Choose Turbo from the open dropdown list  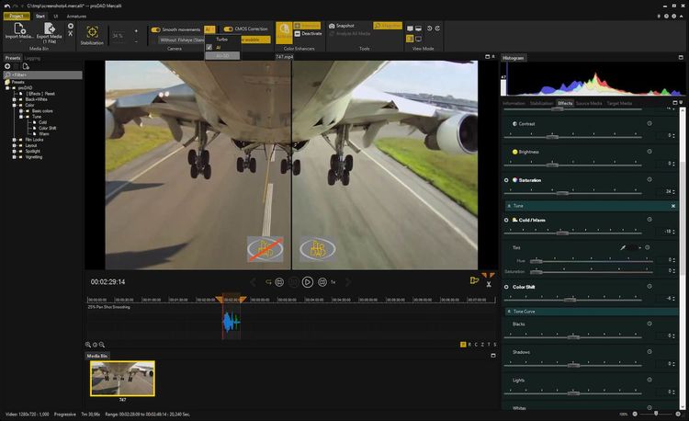[221, 39]
